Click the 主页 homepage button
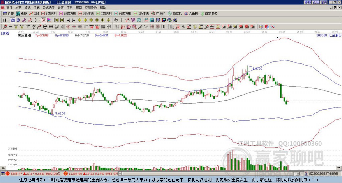This screenshot has height=183, width=342. click(x=324, y=2)
